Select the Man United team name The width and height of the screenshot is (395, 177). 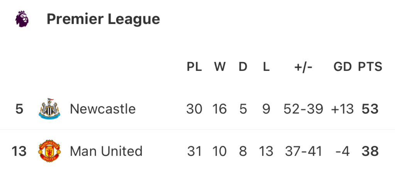tap(106, 151)
